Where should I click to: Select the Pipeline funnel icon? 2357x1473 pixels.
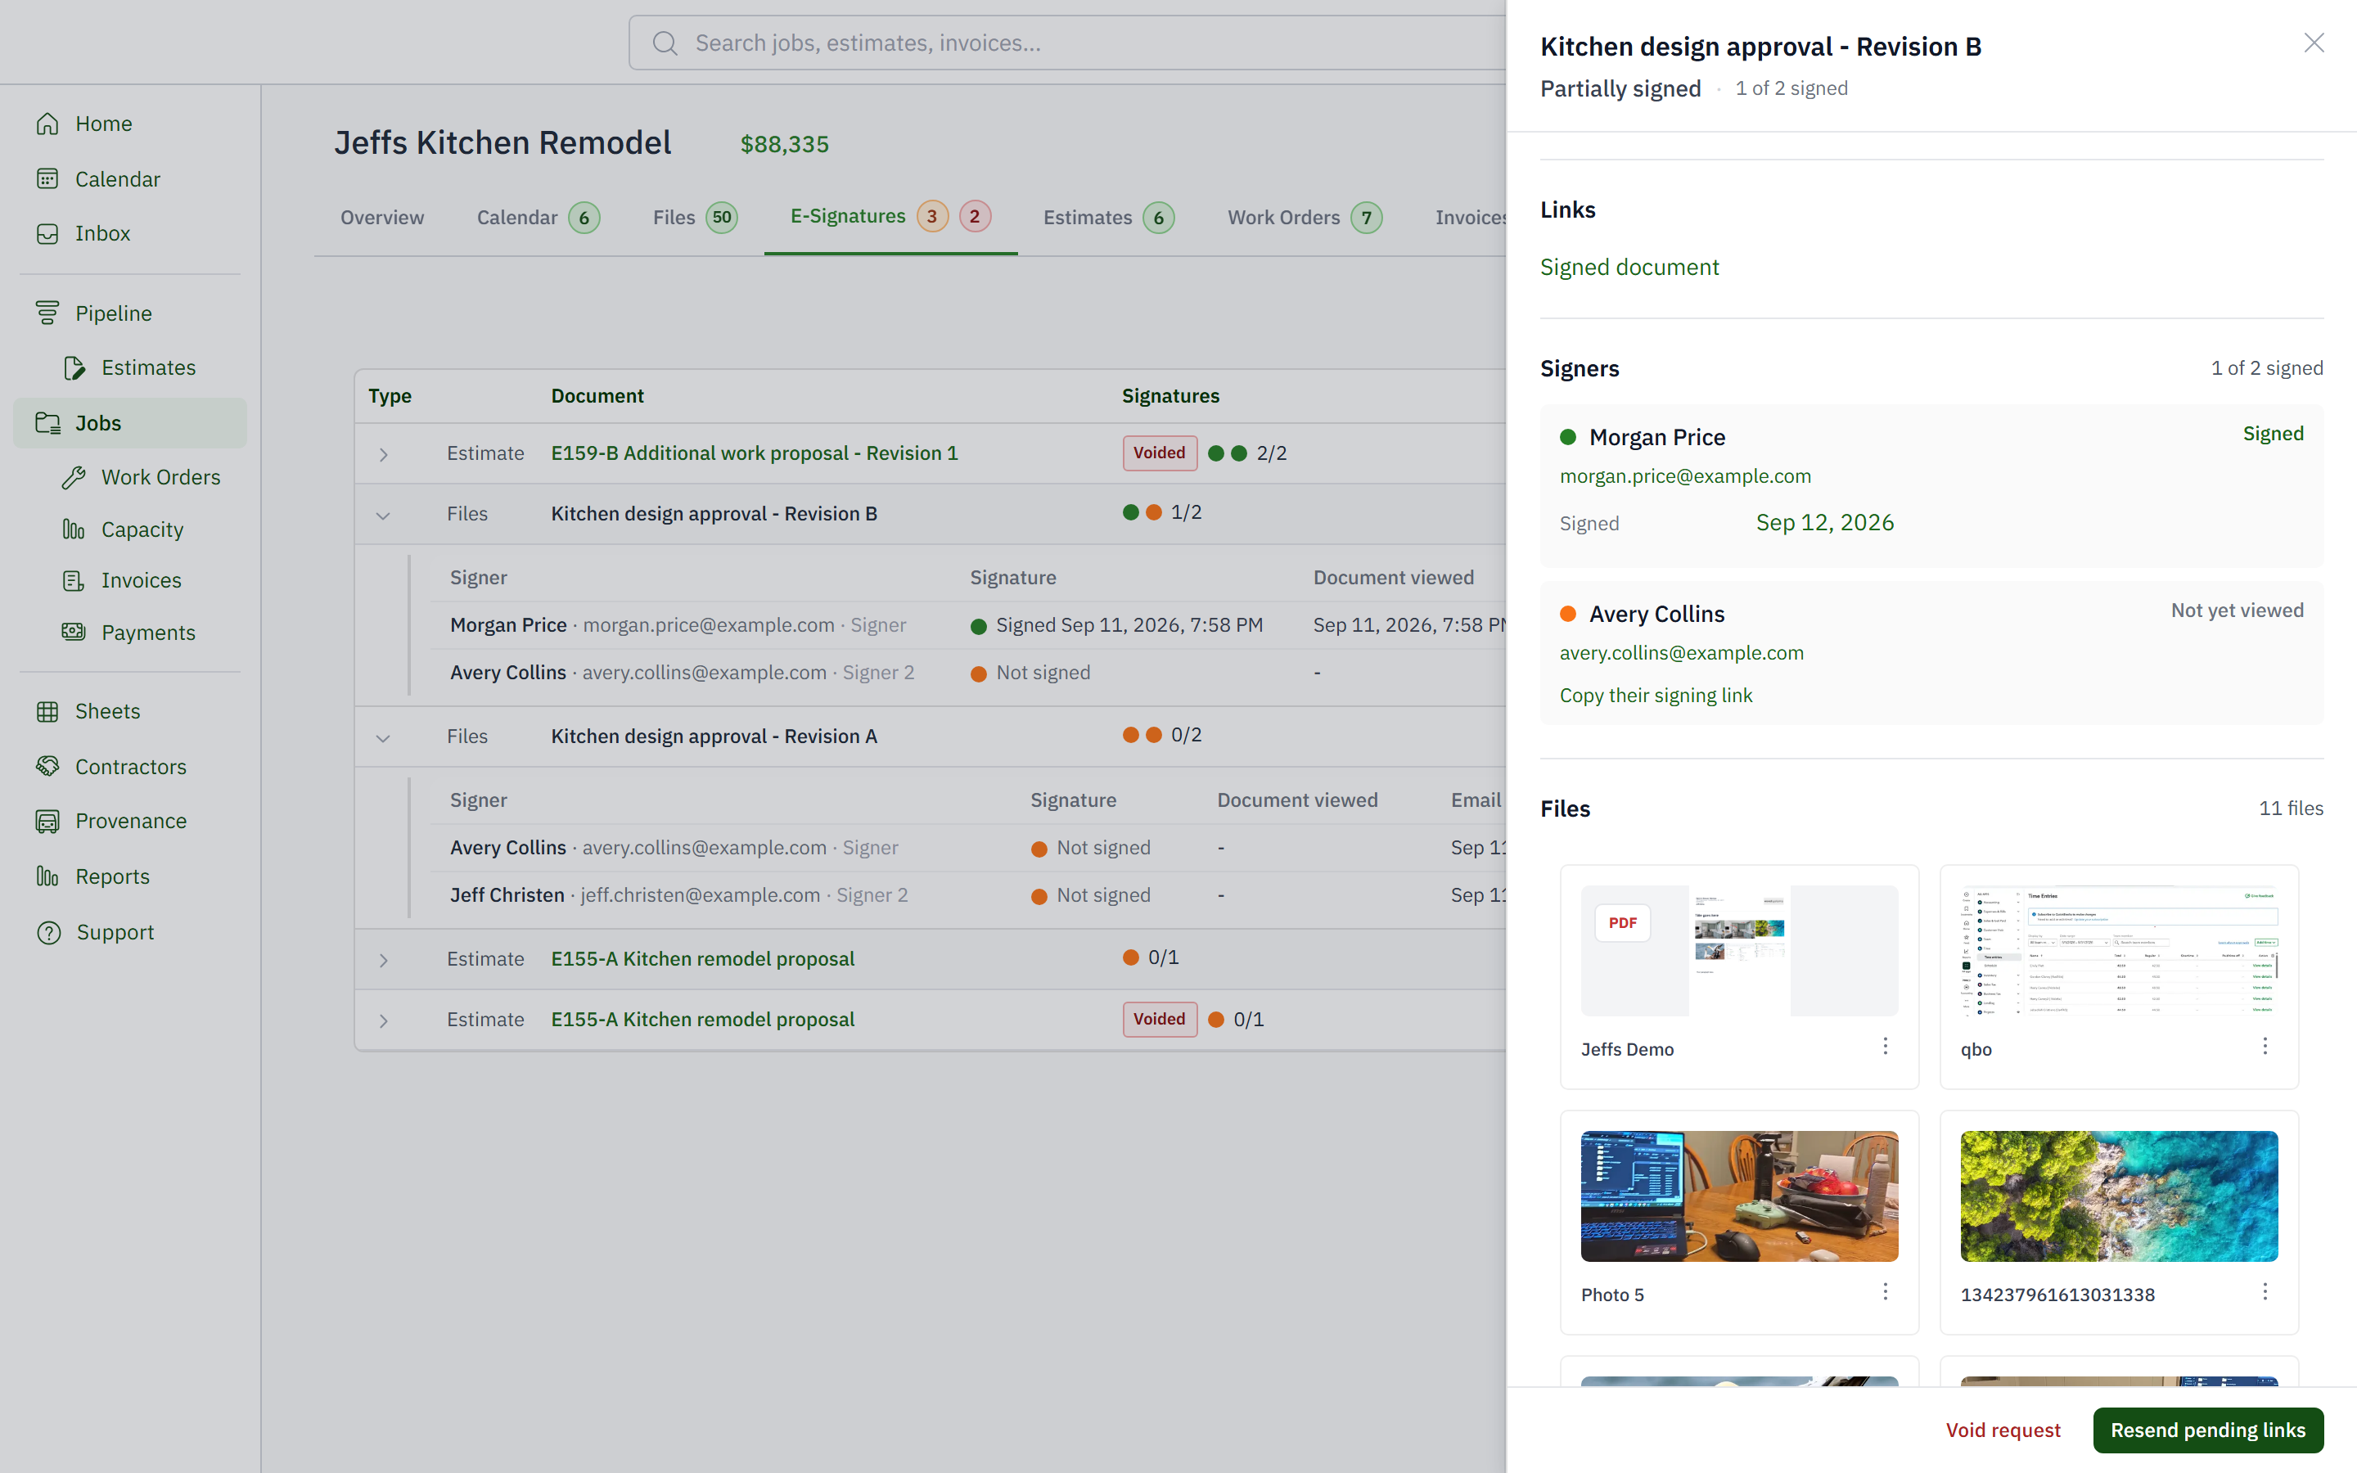click(47, 313)
